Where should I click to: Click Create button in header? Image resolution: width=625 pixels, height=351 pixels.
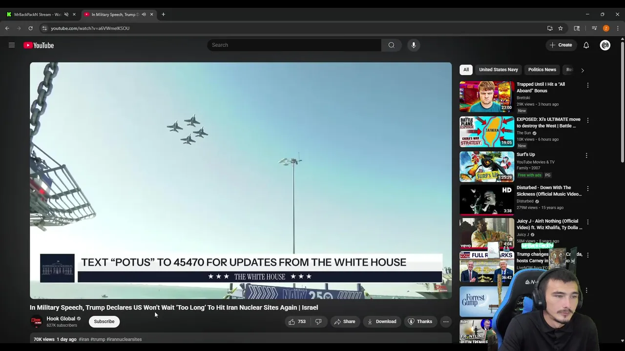tap(561, 45)
